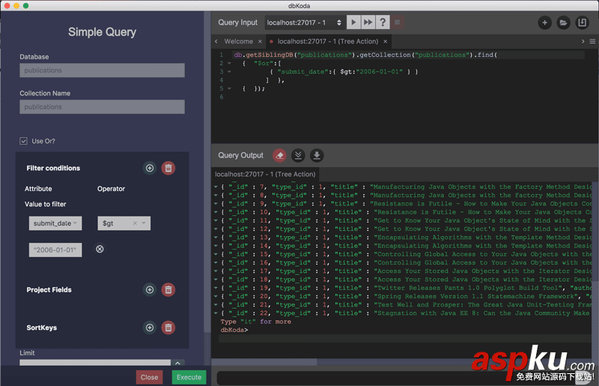Switch to the Welcome tab
Screen dimensions: 599x386
(239, 41)
